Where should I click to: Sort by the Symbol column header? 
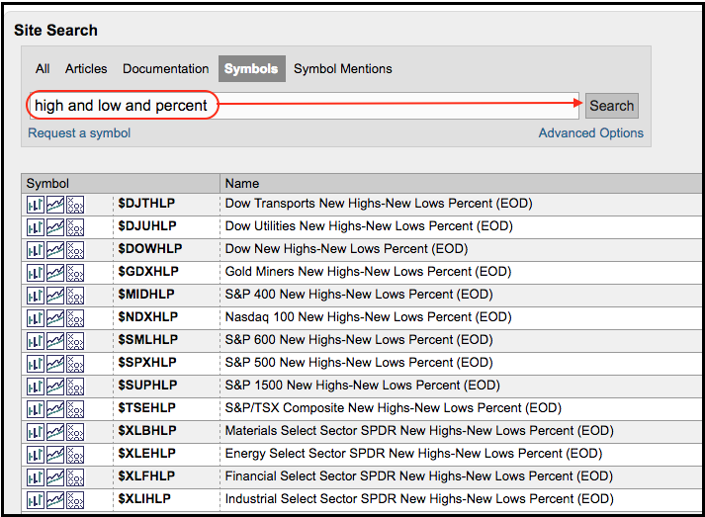[47, 183]
